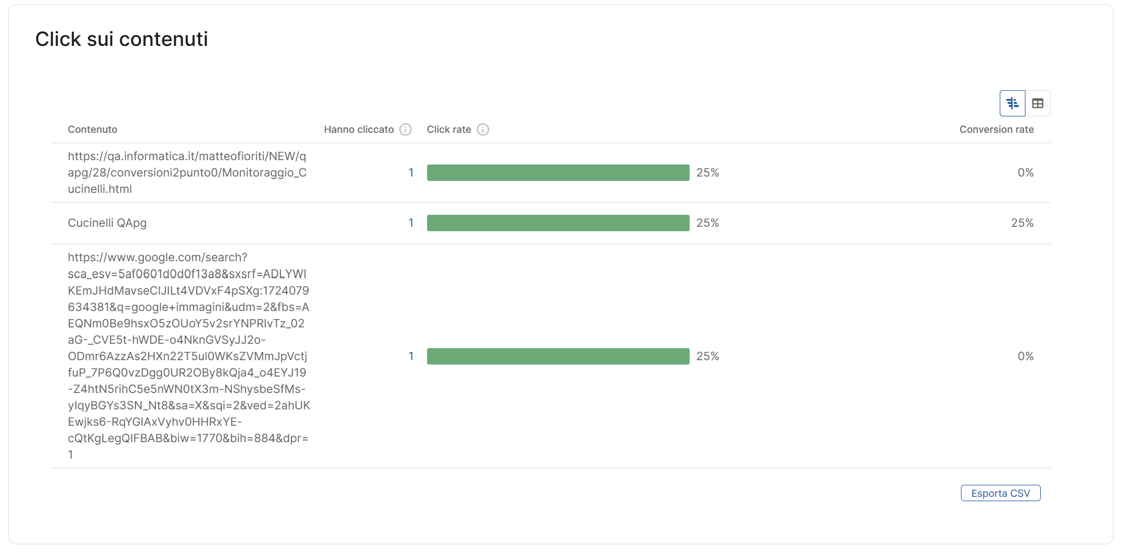Click info icon next to Hanno cliccato
The image size is (1131, 552).
[405, 130]
